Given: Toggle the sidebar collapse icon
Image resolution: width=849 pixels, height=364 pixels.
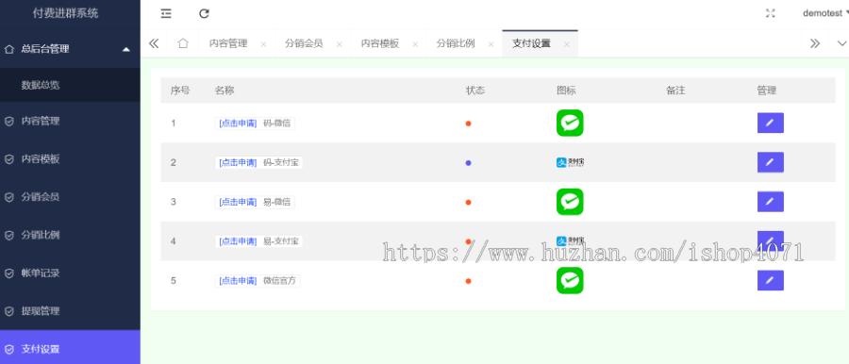Looking at the screenshot, I should 166,13.
